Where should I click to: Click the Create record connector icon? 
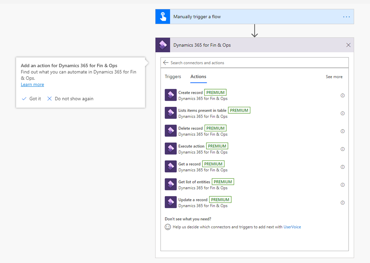click(x=171, y=95)
